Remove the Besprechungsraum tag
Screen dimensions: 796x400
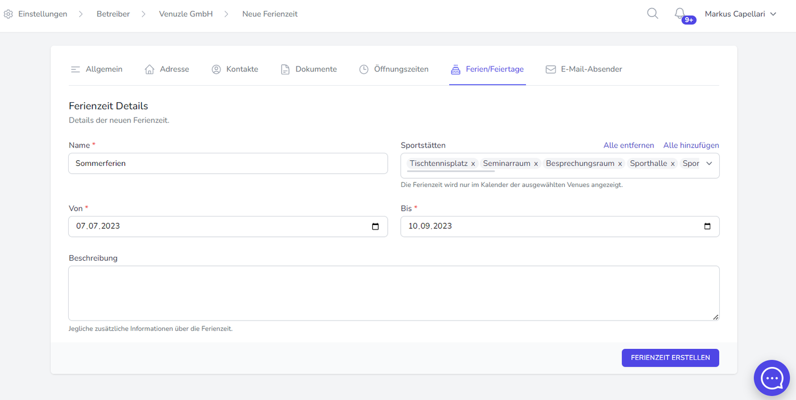click(x=620, y=164)
